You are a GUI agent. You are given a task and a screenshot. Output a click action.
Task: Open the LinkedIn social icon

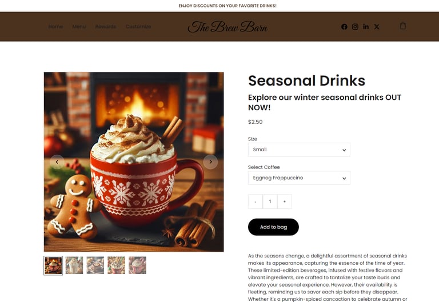[366, 27]
